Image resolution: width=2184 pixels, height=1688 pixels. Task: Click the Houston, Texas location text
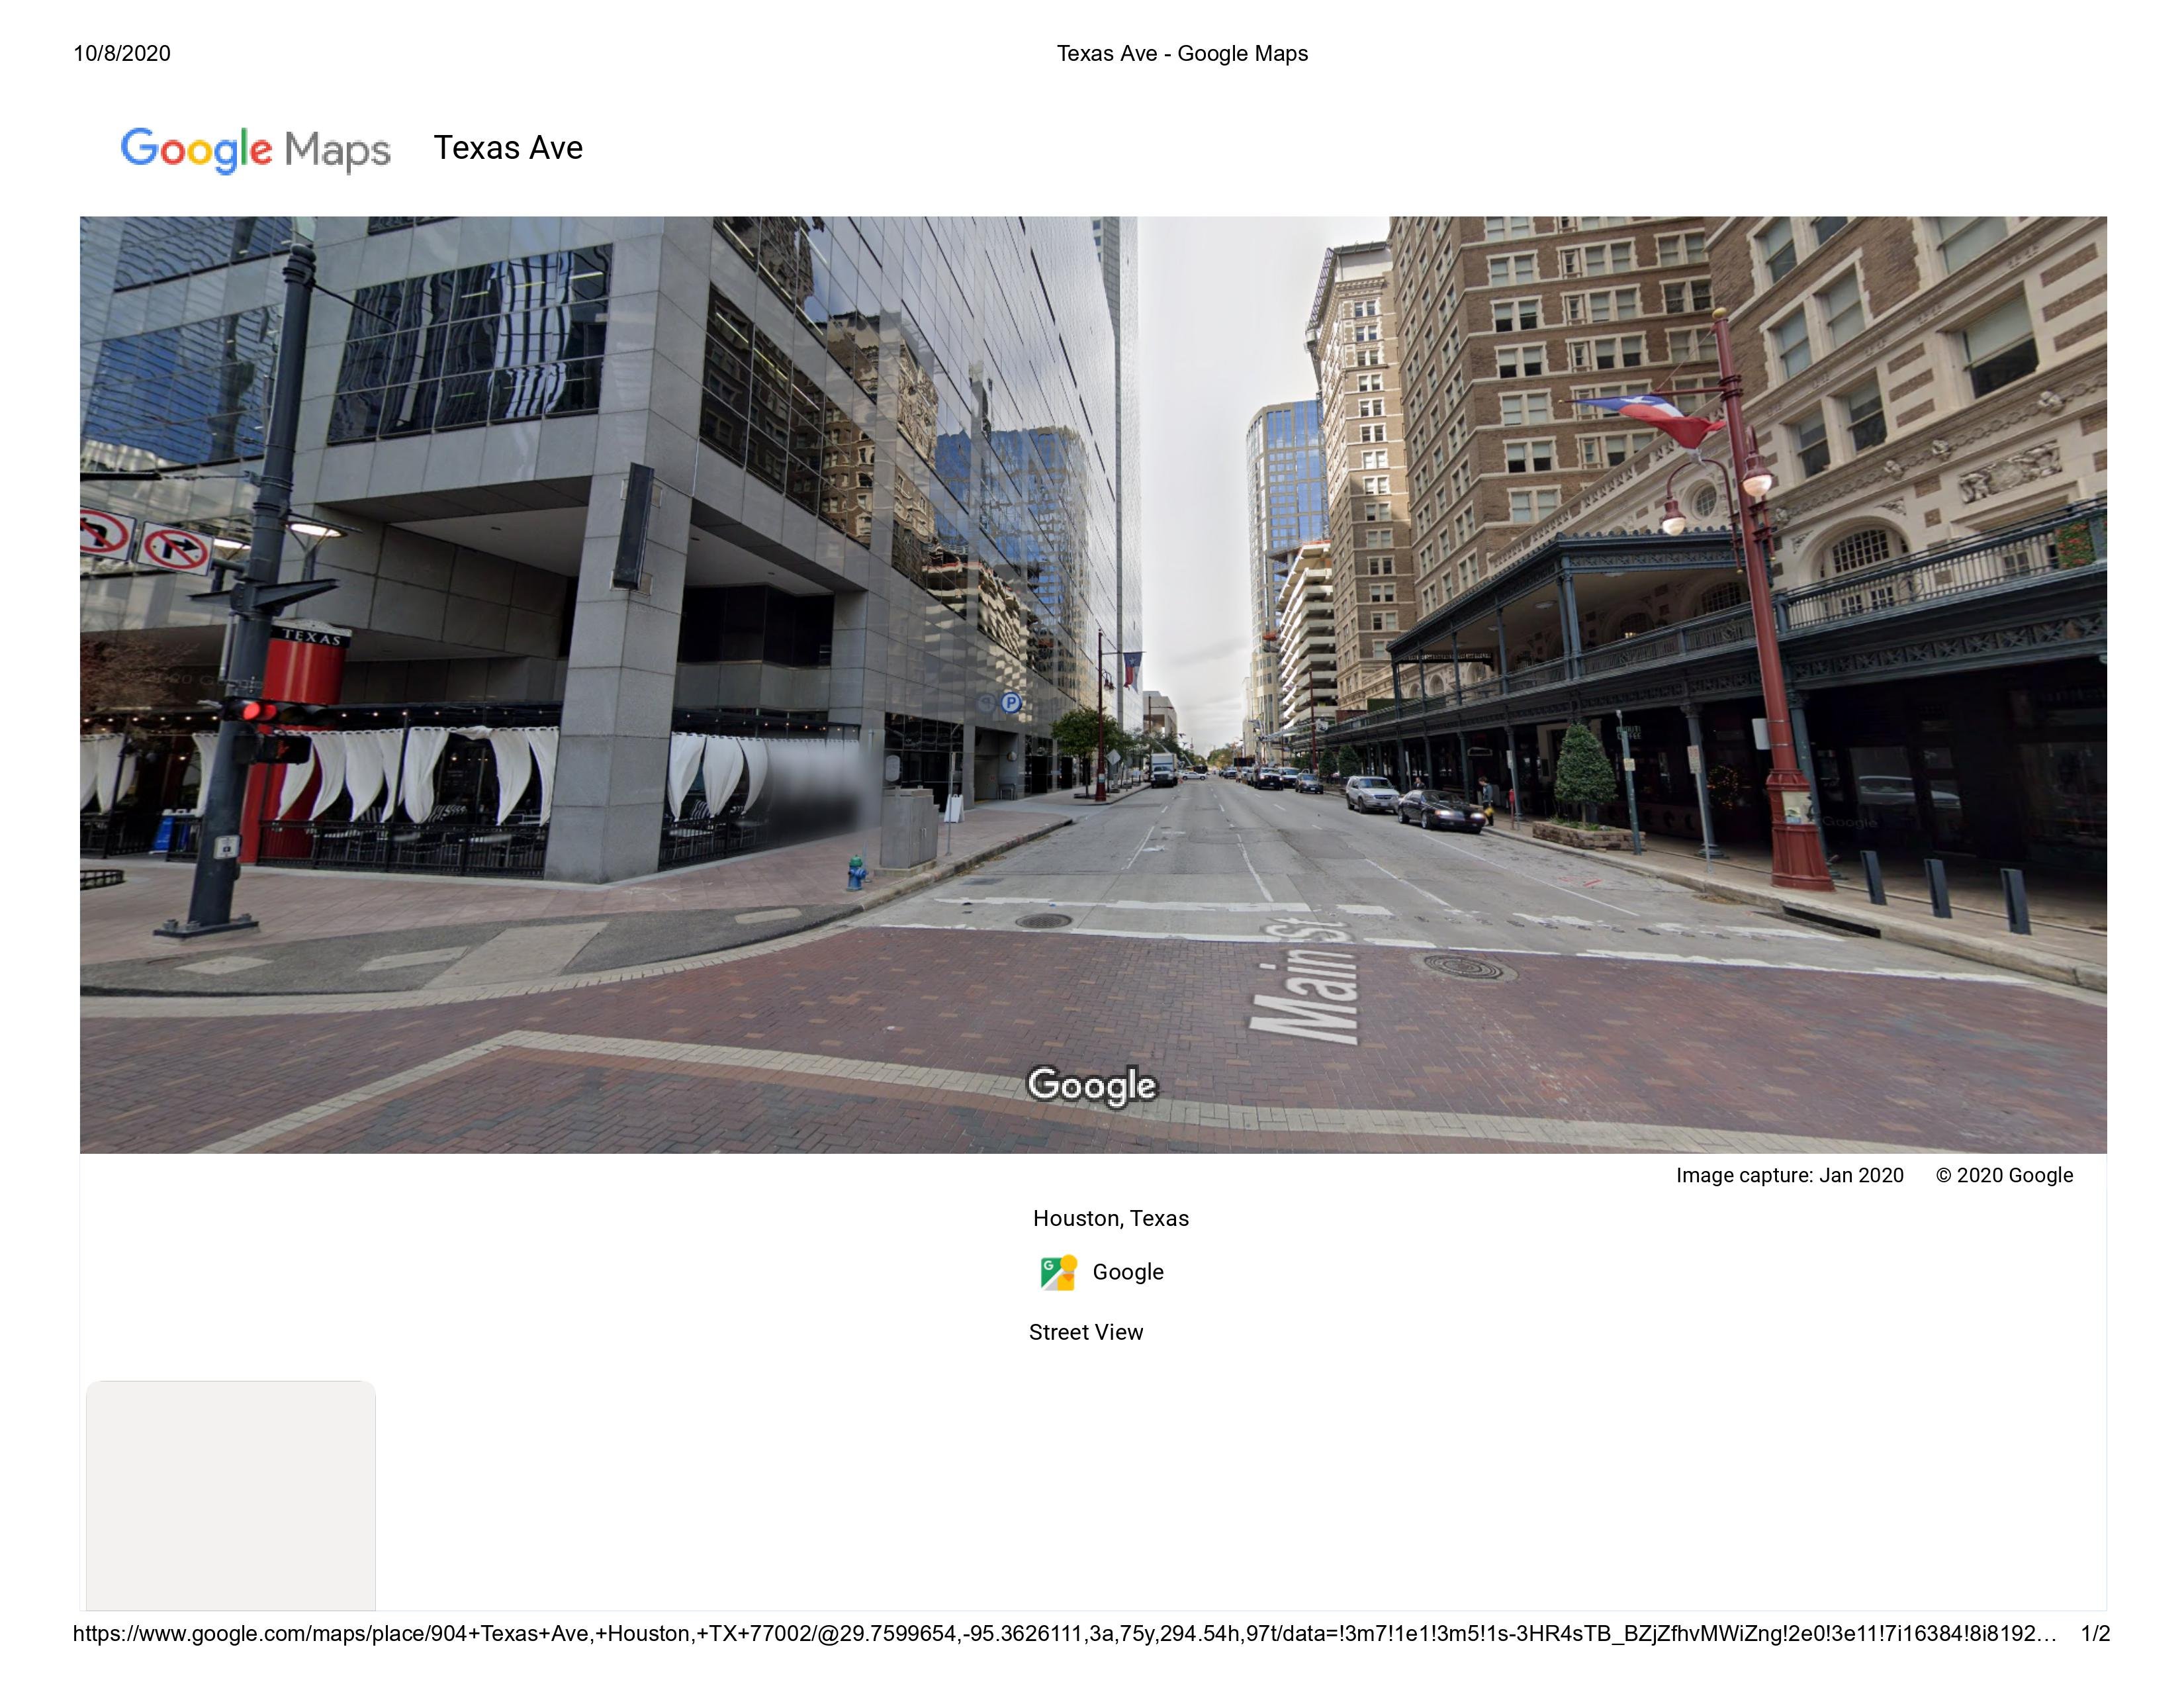1110,1218
